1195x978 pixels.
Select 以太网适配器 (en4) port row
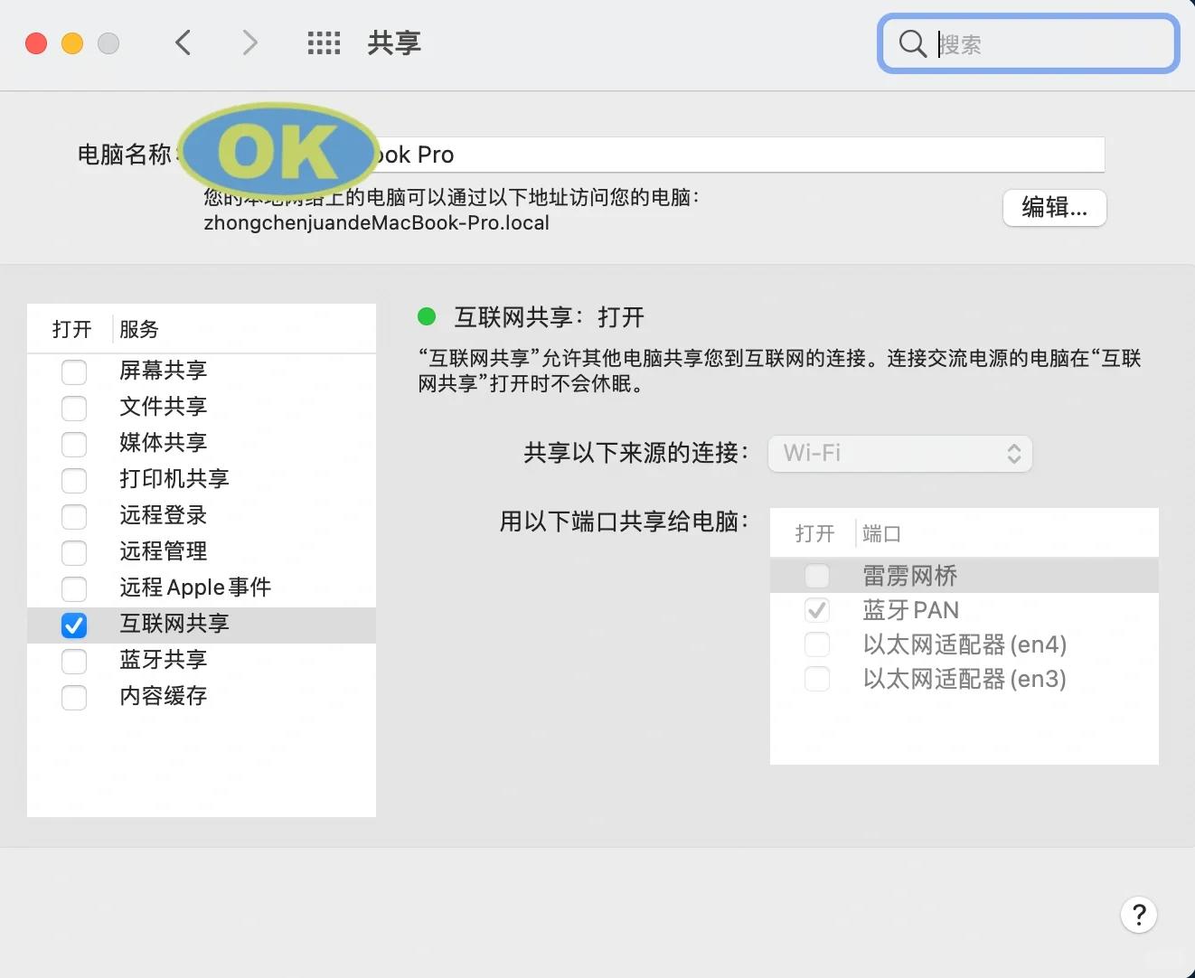pyautogui.click(x=964, y=644)
